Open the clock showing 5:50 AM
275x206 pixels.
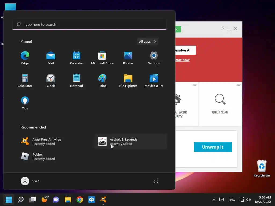coord(263,200)
